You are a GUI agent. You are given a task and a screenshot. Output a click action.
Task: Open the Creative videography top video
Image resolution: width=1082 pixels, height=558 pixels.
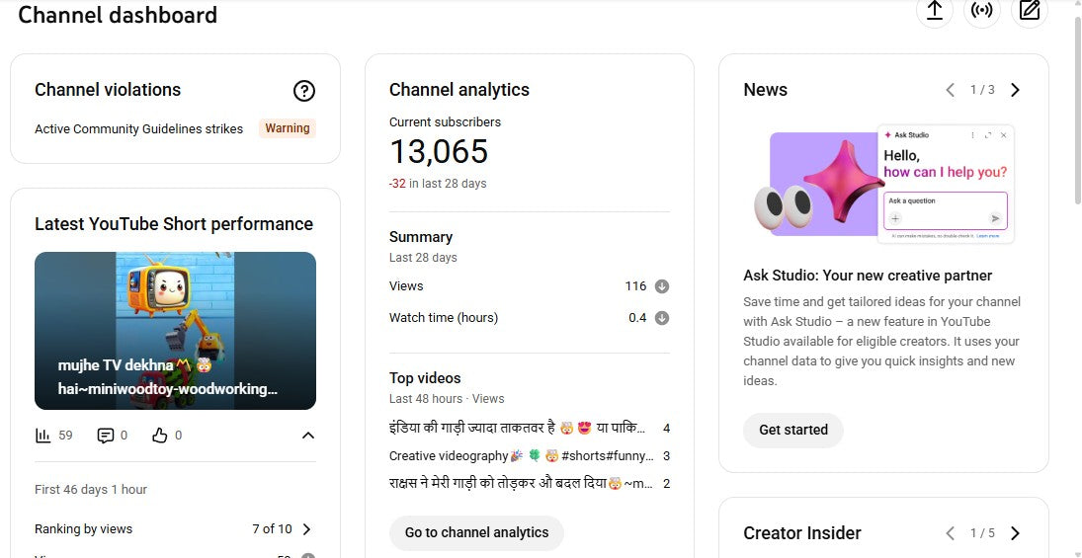click(522, 456)
